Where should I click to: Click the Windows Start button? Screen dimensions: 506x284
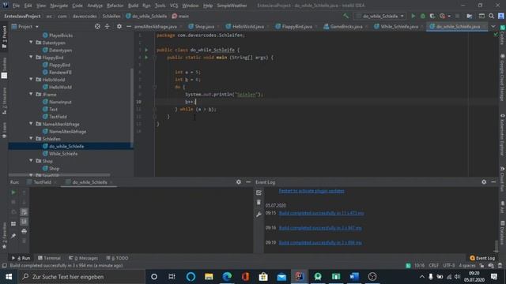pyautogui.click(x=9, y=277)
